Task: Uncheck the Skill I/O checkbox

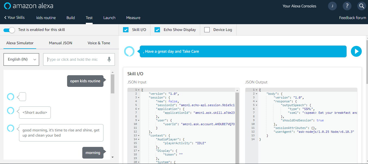Action: 126,30
